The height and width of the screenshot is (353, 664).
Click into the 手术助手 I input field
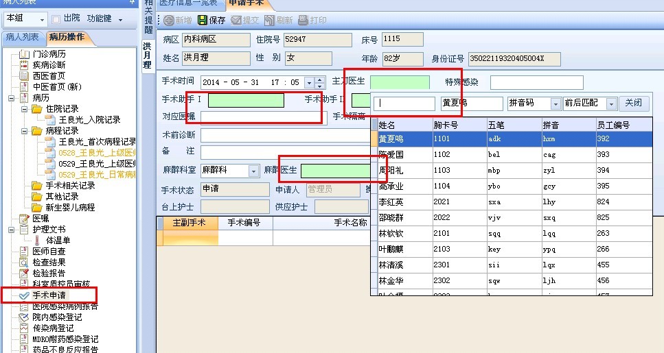tap(246, 100)
